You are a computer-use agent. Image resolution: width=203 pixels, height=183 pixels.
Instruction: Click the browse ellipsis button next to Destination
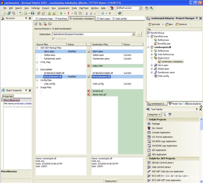click(x=139, y=34)
